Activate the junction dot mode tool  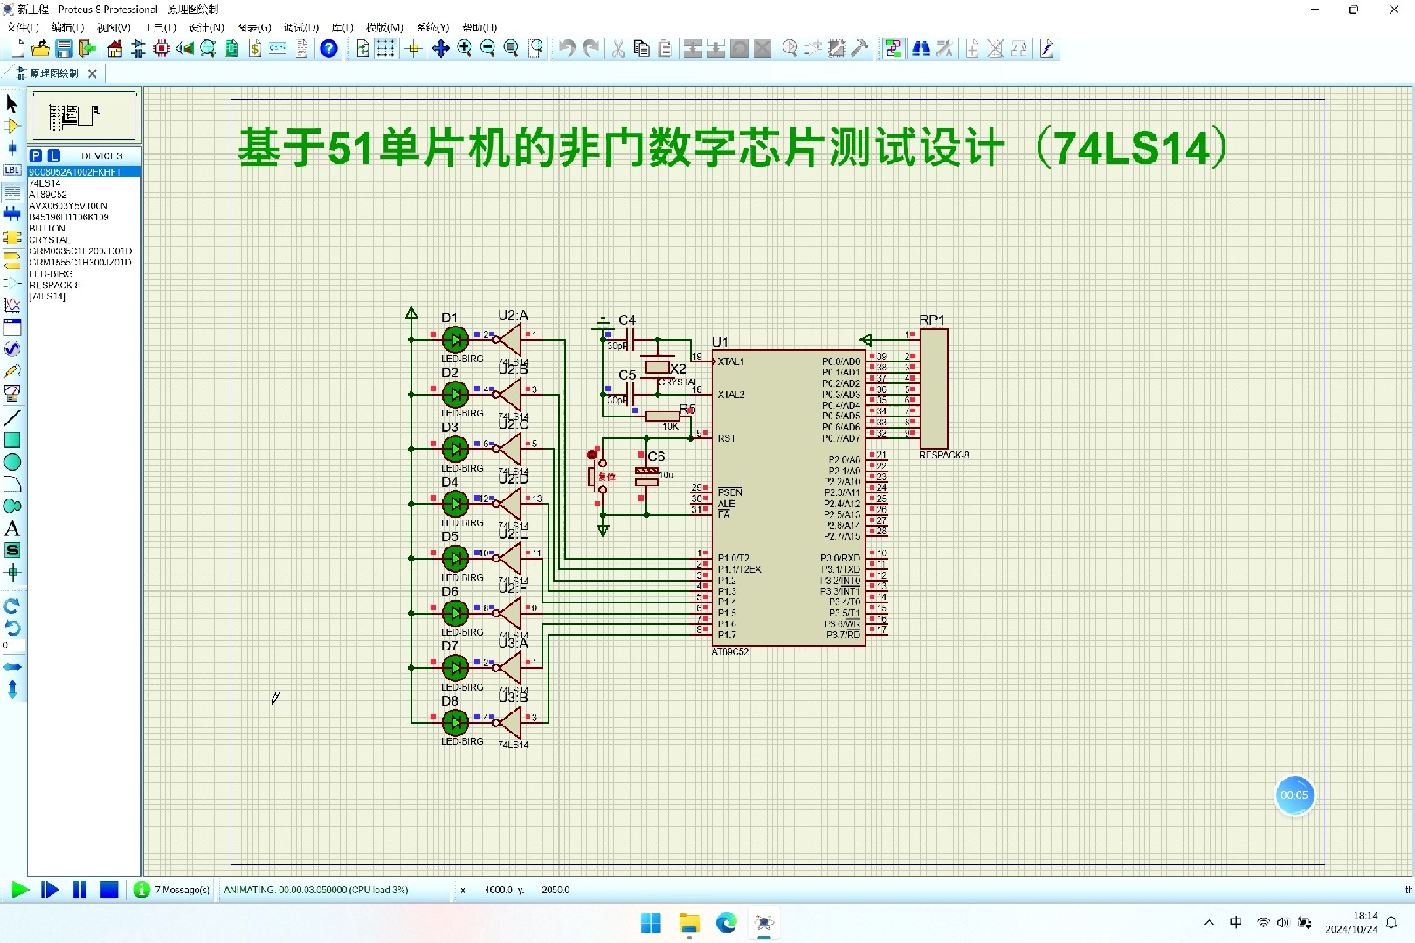[x=12, y=148]
